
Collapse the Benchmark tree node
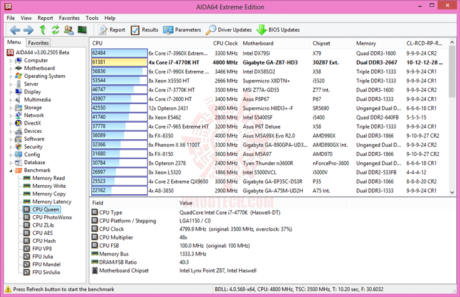pos(11,171)
